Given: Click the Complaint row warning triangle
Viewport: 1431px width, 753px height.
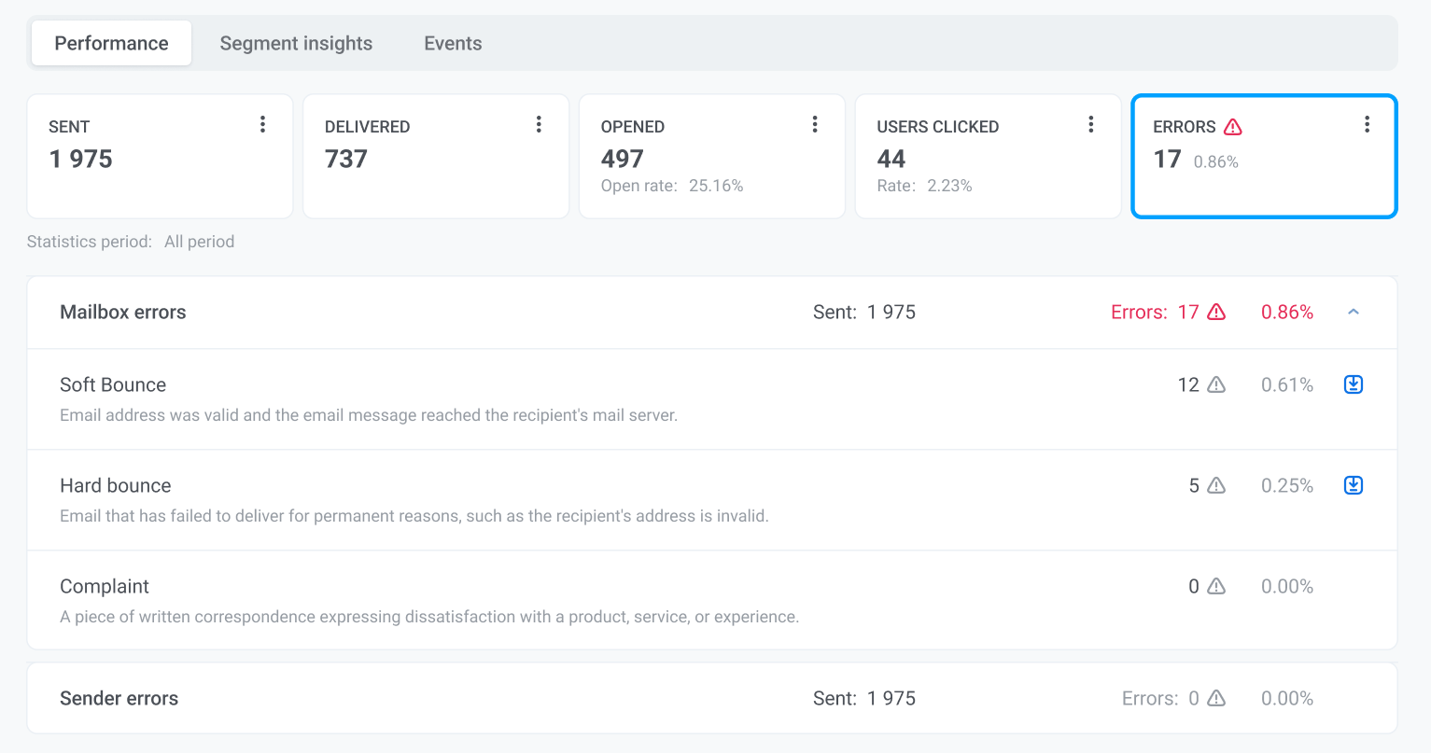Looking at the screenshot, I should pos(1216,587).
